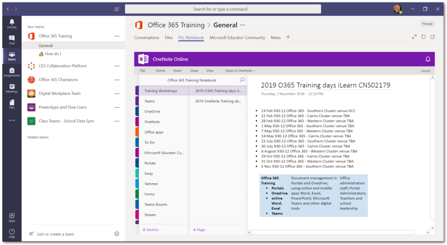
Task: Switch to the Files channel tab
Action: click(169, 37)
